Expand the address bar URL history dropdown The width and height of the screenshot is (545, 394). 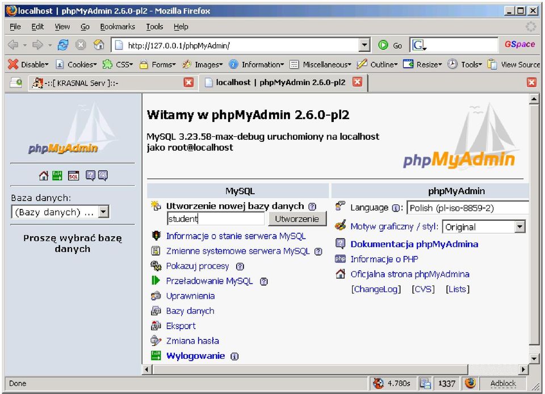point(364,45)
